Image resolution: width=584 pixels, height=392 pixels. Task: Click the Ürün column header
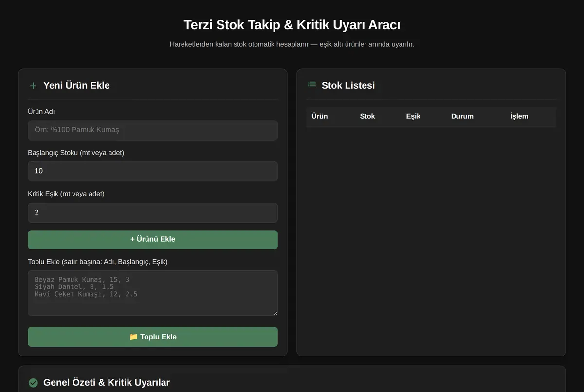tap(320, 116)
